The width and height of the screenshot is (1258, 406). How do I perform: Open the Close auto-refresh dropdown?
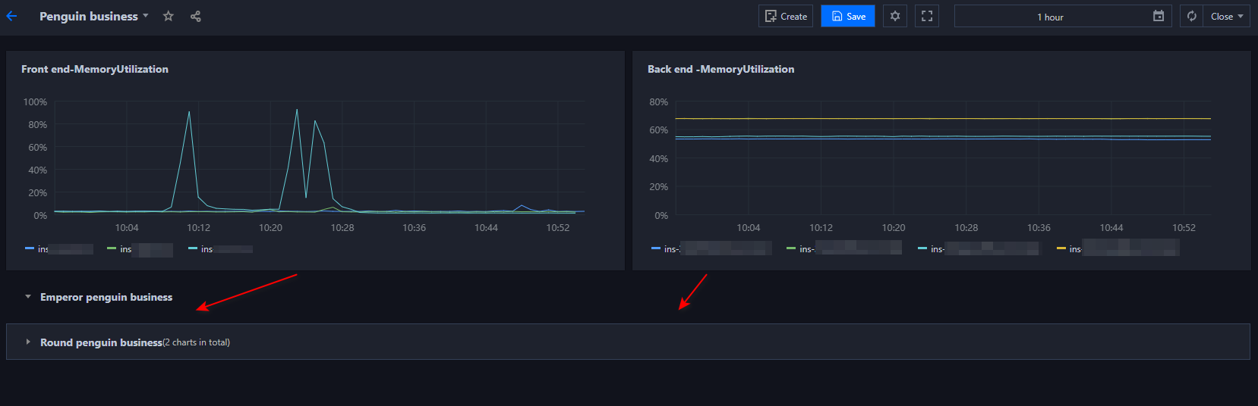point(1226,16)
